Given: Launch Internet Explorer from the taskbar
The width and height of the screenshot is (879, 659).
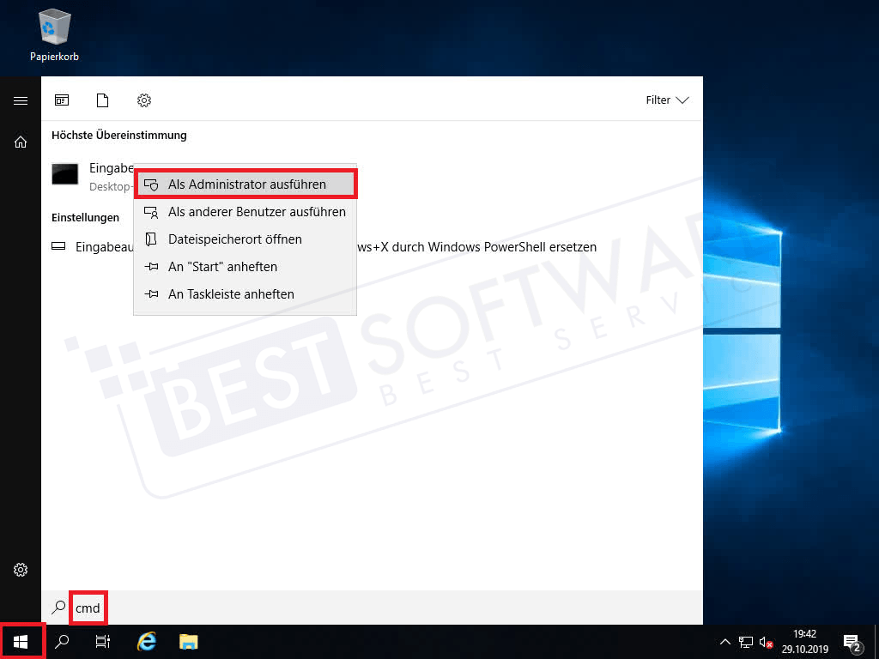Looking at the screenshot, I should (x=146, y=641).
